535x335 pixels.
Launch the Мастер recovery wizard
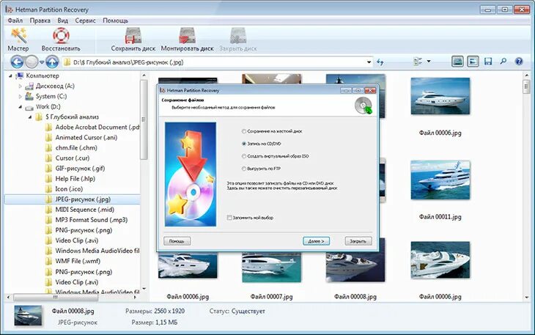point(18,40)
